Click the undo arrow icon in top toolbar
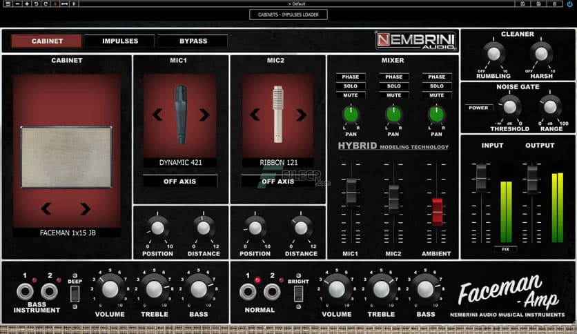The image size is (577, 334). 36,3
